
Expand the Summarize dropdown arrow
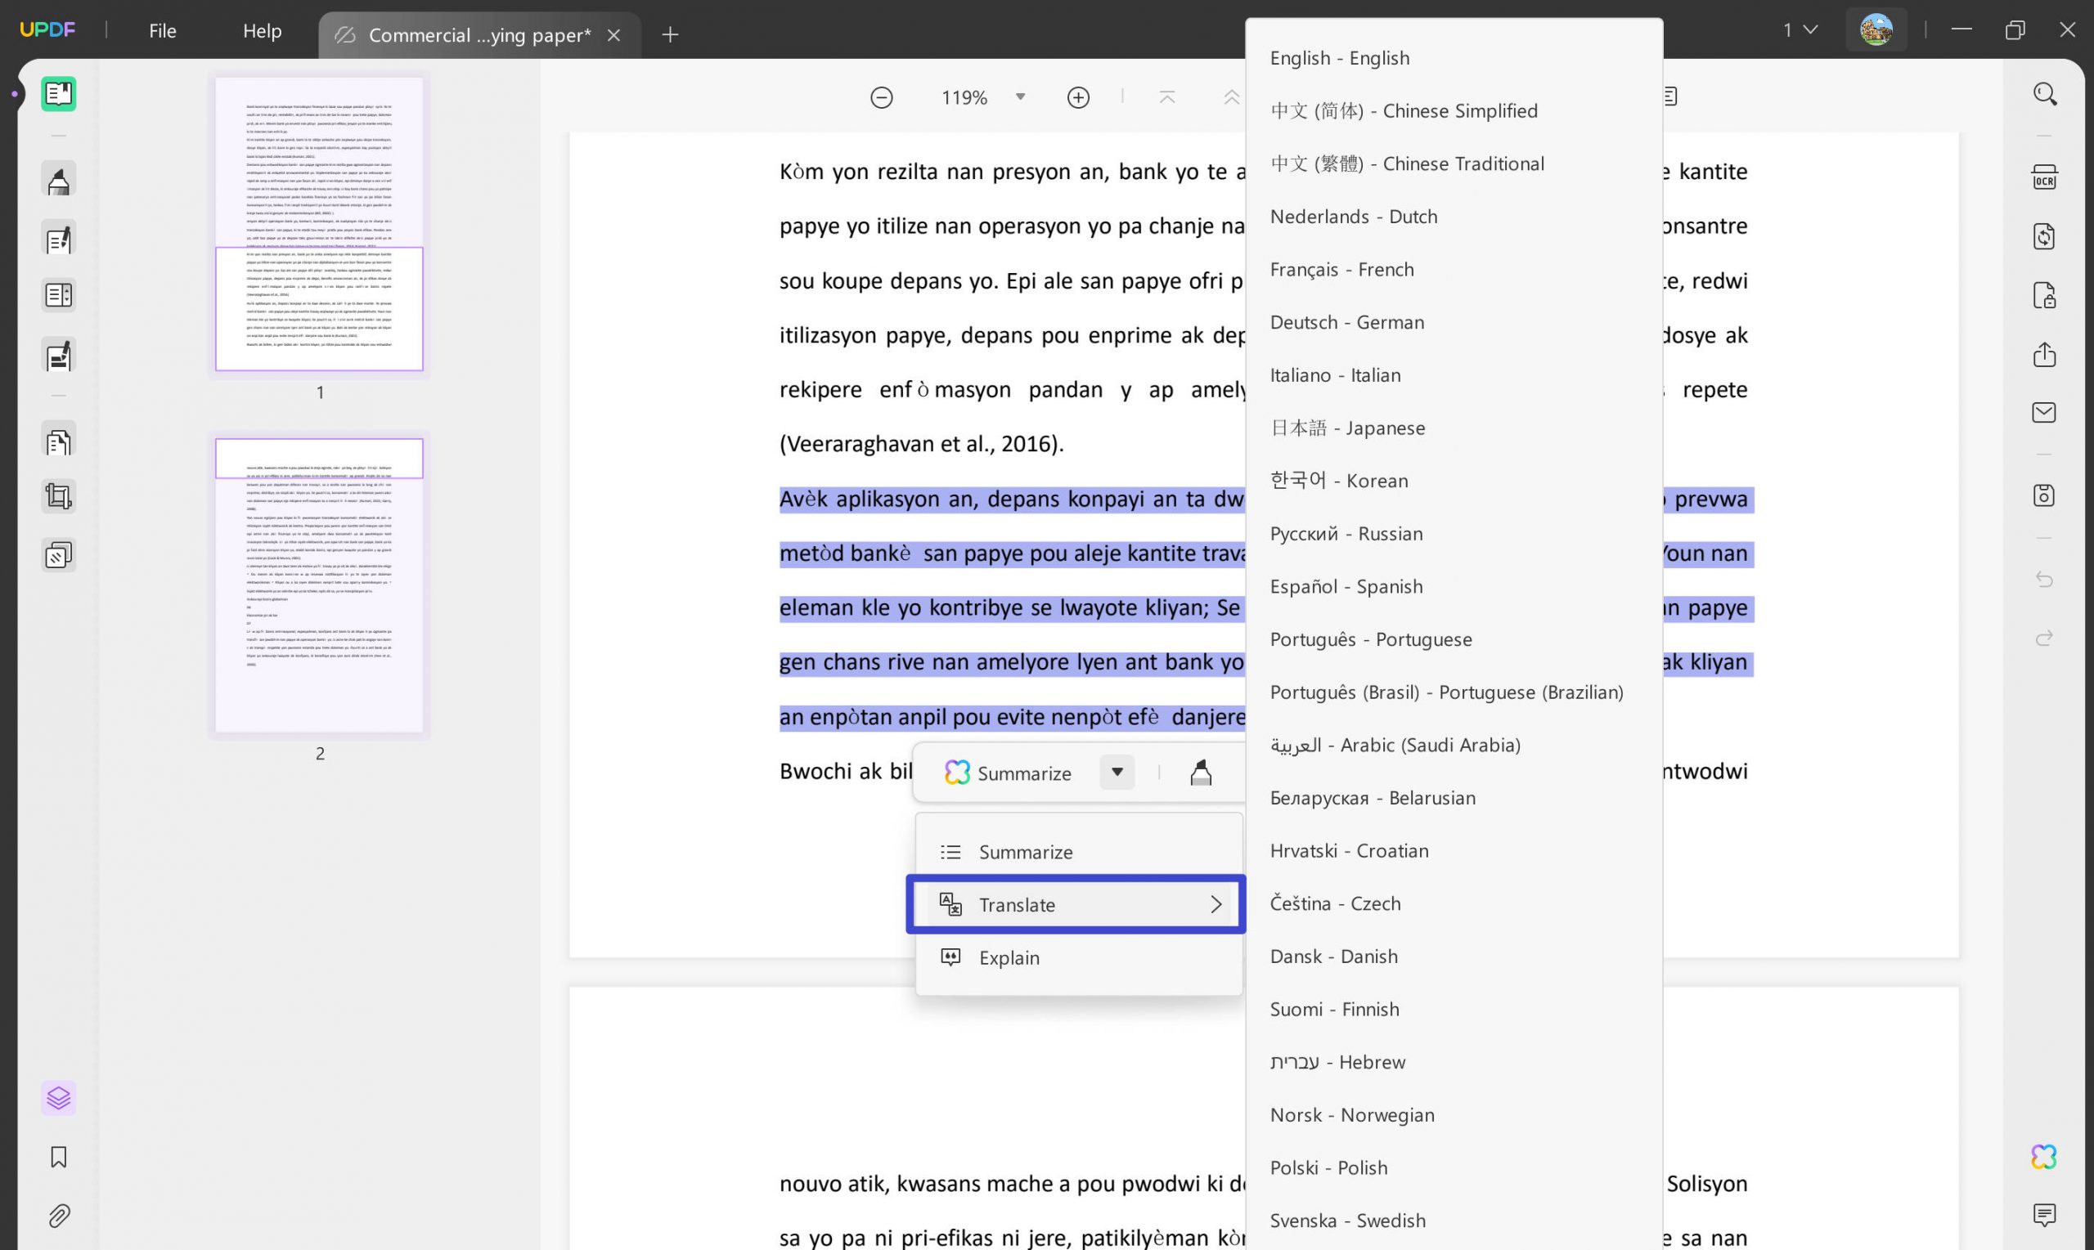1117,773
